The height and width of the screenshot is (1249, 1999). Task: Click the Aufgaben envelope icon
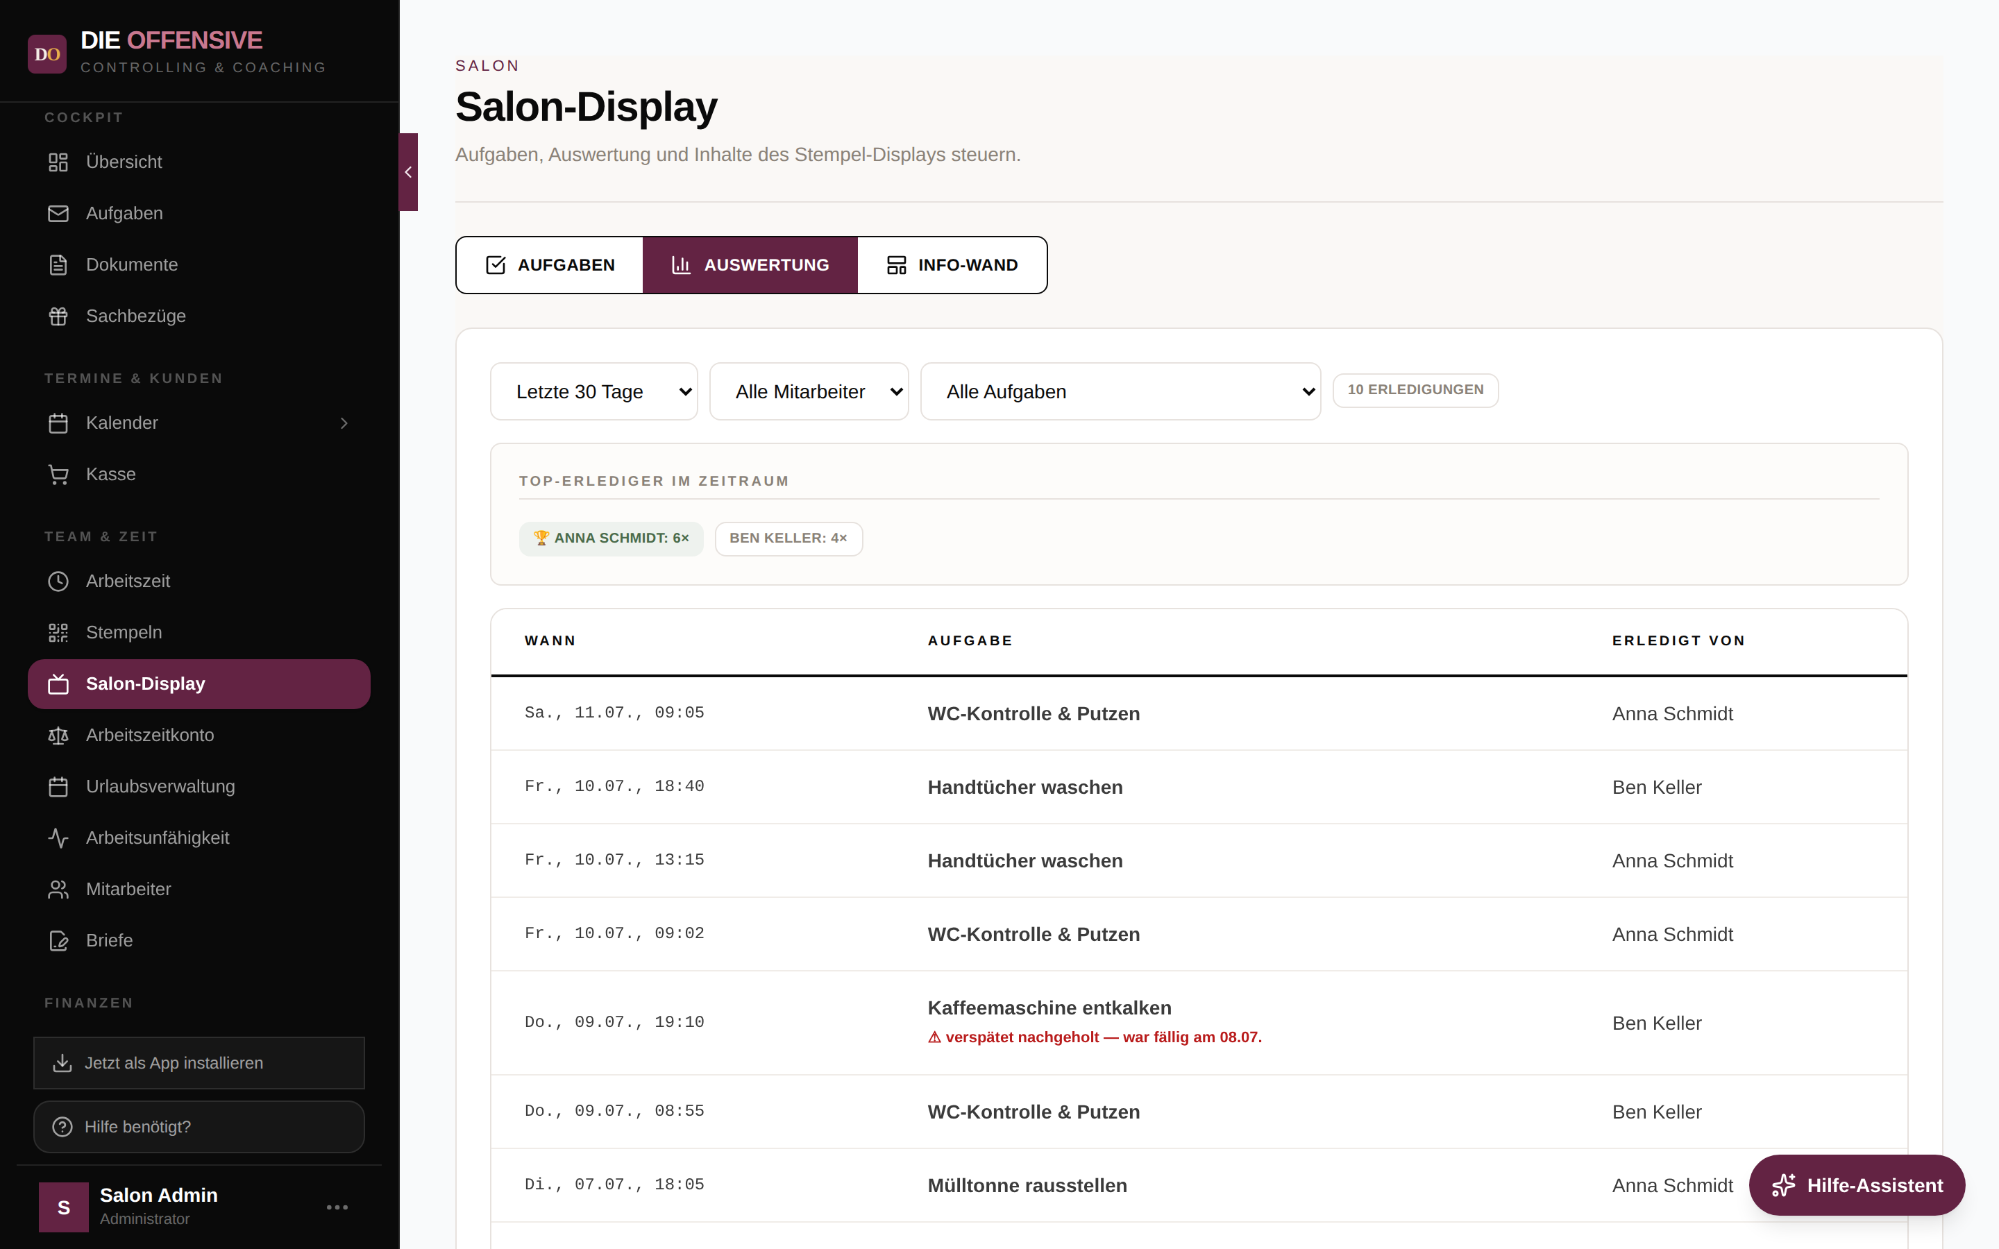coord(58,213)
